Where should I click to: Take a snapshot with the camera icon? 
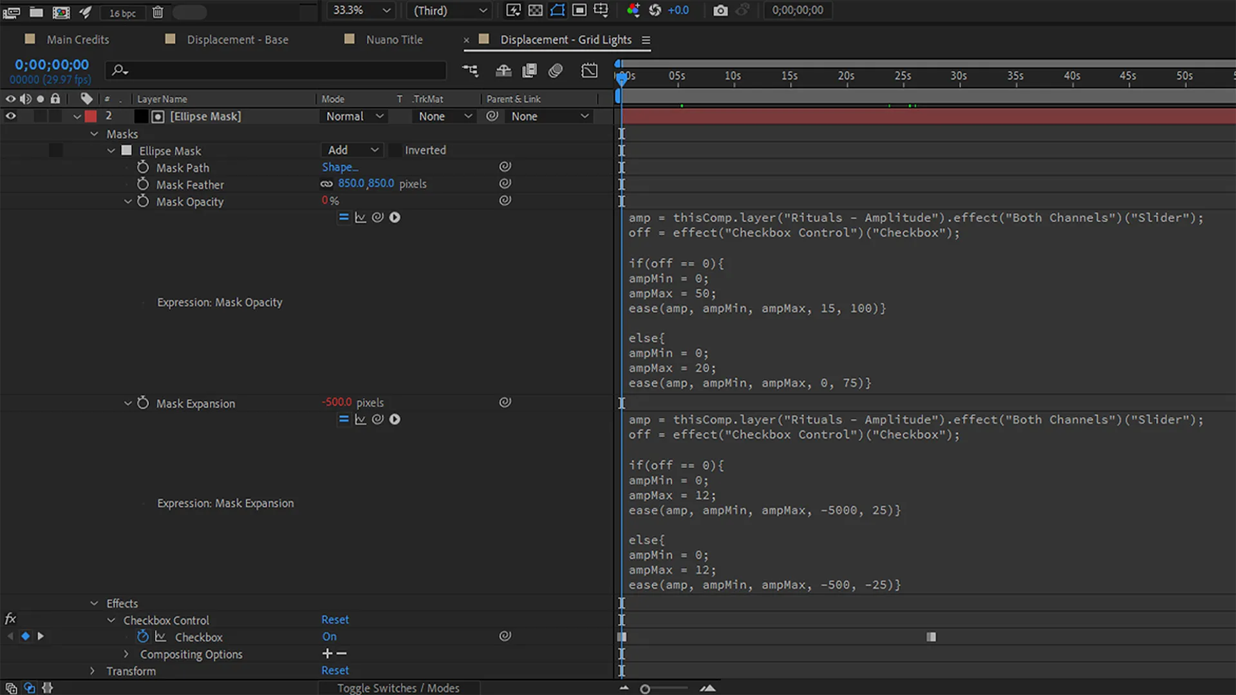pos(720,10)
